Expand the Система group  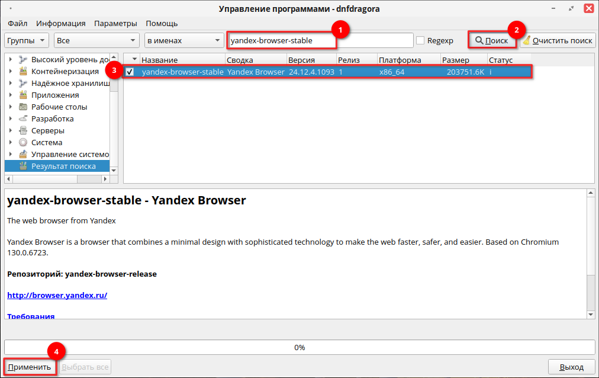click(x=11, y=143)
